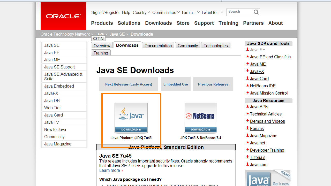
Task: Open the Developer Training link
Action: point(267,150)
